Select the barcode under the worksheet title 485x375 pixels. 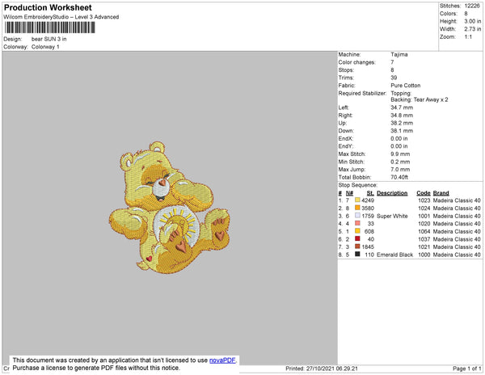click(x=50, y=27)
